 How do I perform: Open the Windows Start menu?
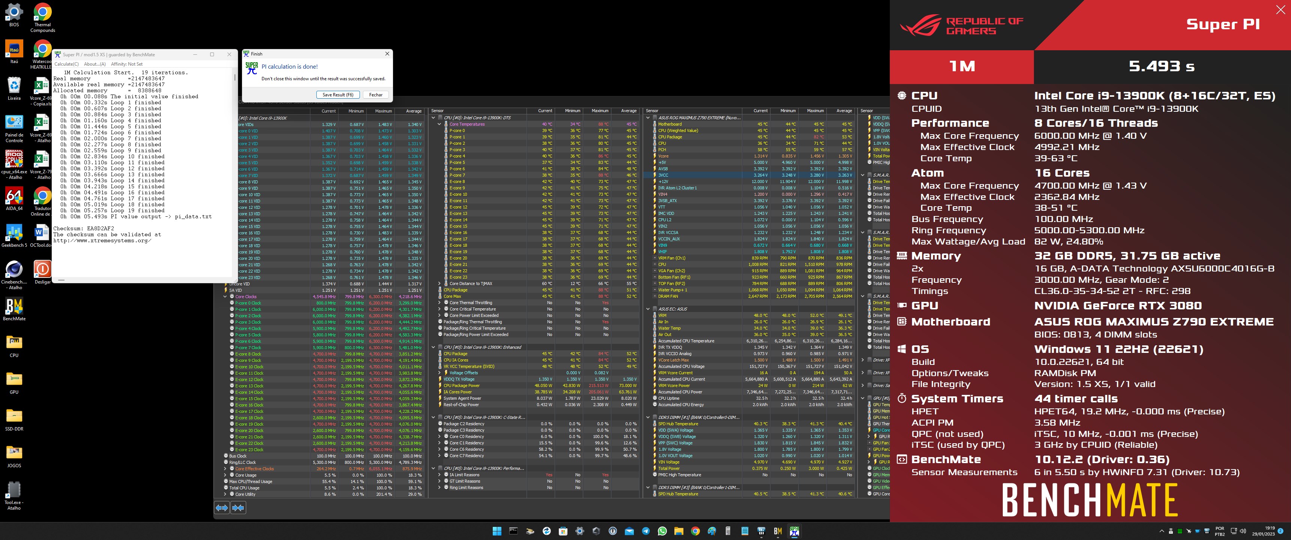coord(497,531)
